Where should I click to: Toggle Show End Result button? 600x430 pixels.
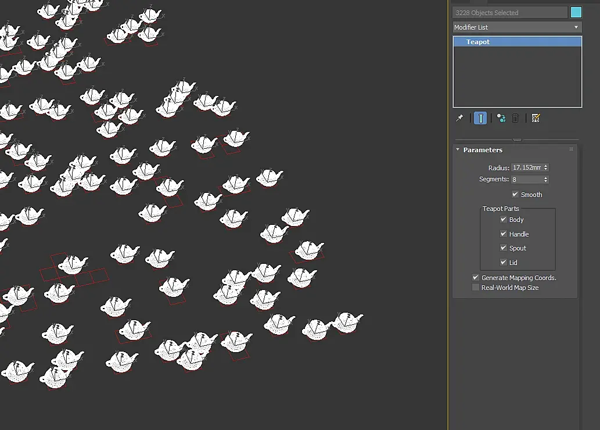480,119
